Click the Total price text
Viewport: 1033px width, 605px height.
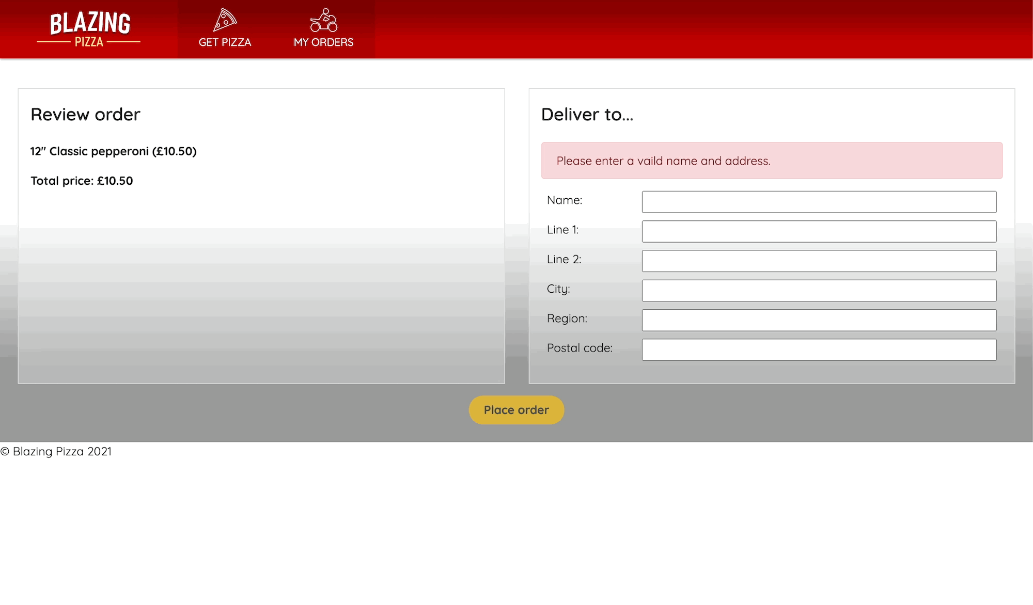tap(81, 181)
